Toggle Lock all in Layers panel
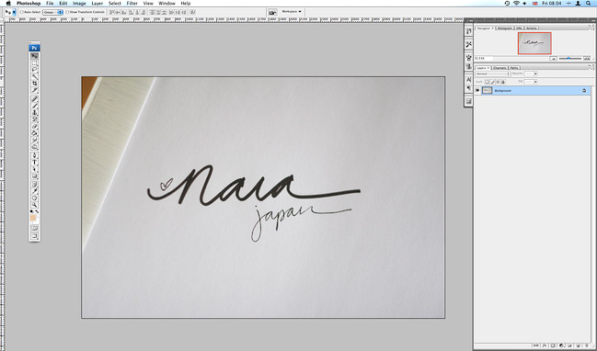597x351 pixels. pyautogui.click(x=503, y=82)
